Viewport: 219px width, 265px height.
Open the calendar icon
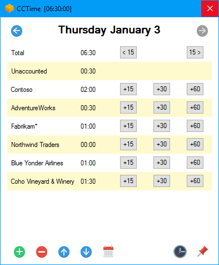coord(108,252)
